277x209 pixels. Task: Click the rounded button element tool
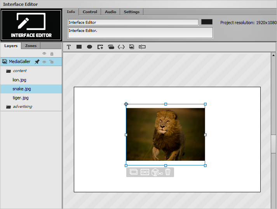pos(111,47)
